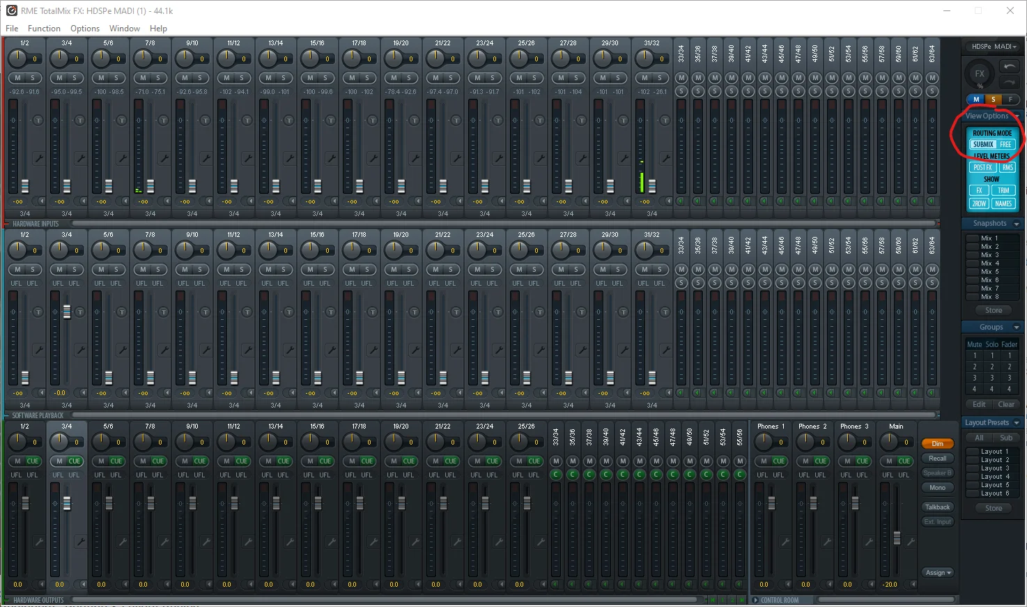
Task: Click the Recall button in Control Room
Action: click(x=937, y=459)
